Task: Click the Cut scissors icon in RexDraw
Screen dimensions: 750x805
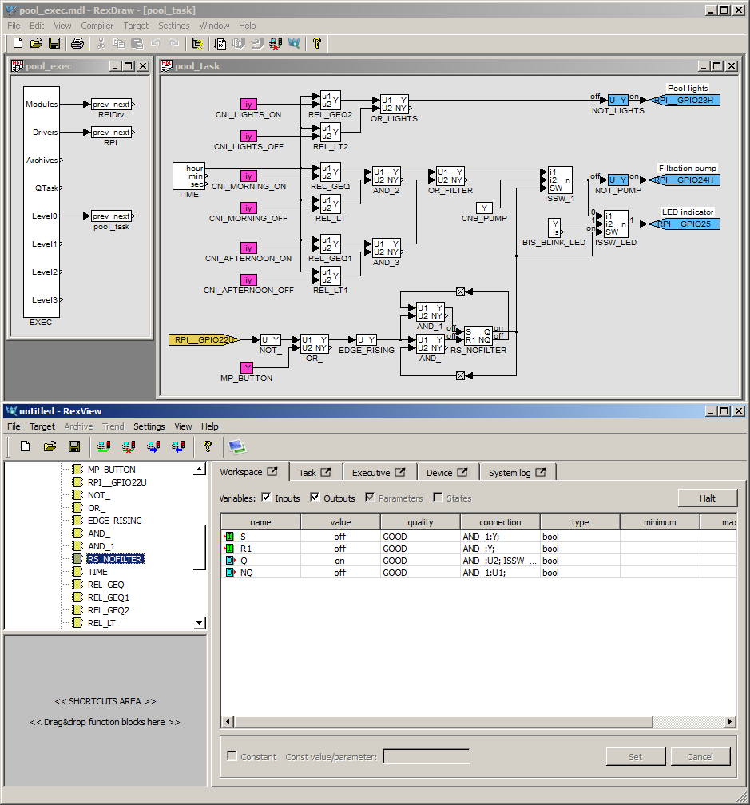Action: (101, 44)
